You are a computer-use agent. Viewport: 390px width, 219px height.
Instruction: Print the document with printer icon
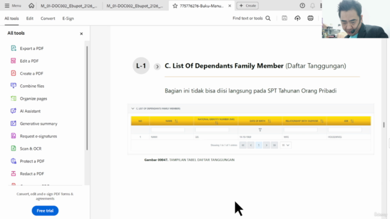(x=310, y=18)
